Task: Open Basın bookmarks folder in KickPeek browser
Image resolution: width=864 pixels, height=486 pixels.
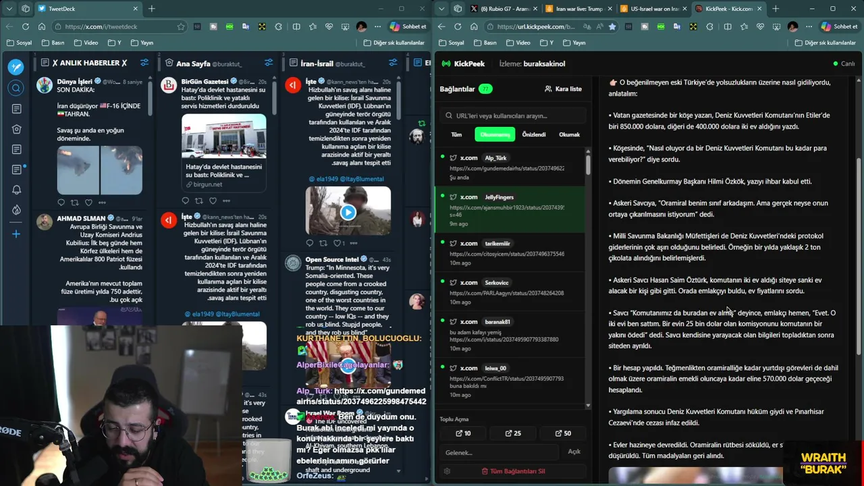Action: 484,43
